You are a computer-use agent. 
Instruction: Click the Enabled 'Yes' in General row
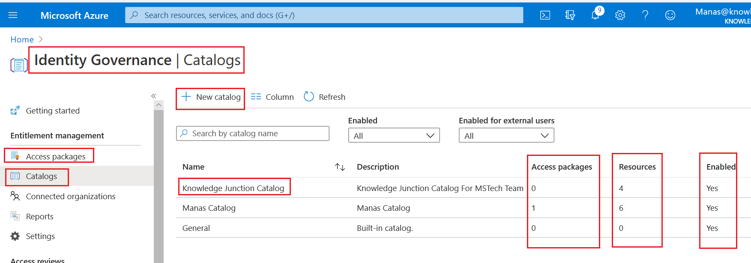(x=712, y=228)
